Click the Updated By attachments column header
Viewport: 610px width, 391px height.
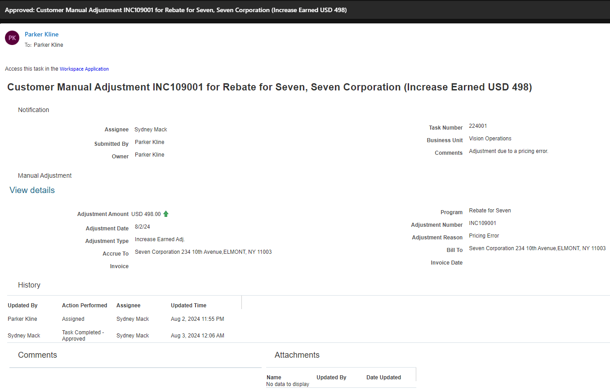[331, 378]
